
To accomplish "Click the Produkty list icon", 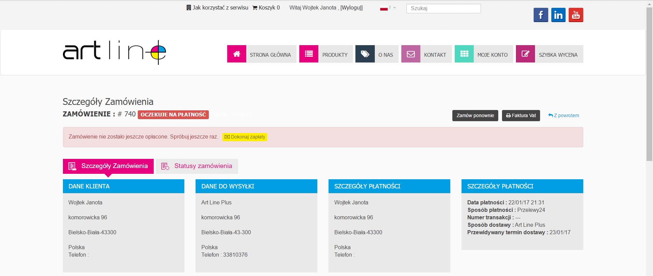I will [309, 54].
